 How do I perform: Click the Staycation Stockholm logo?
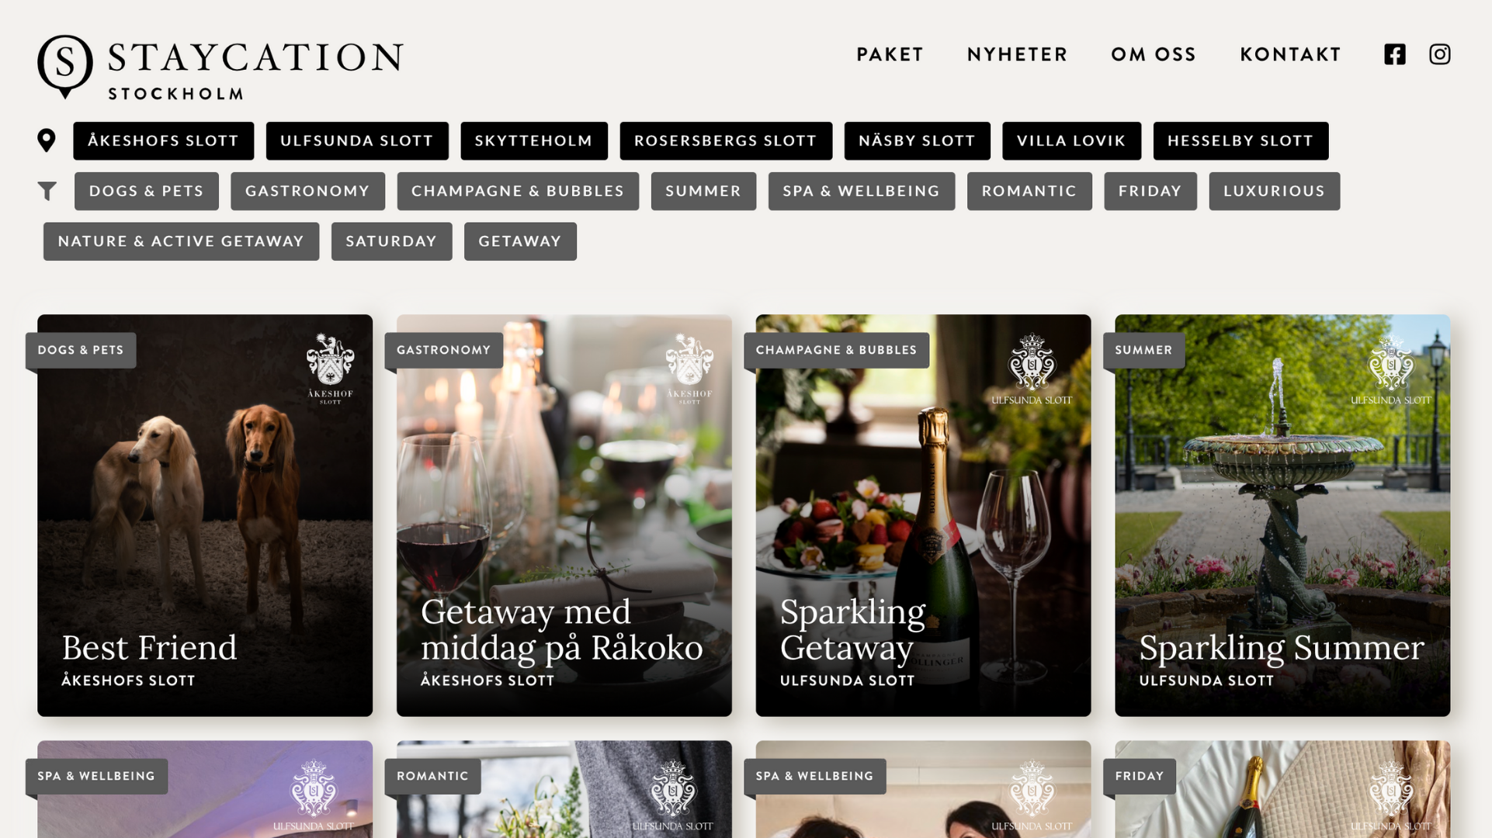point(220,67)
